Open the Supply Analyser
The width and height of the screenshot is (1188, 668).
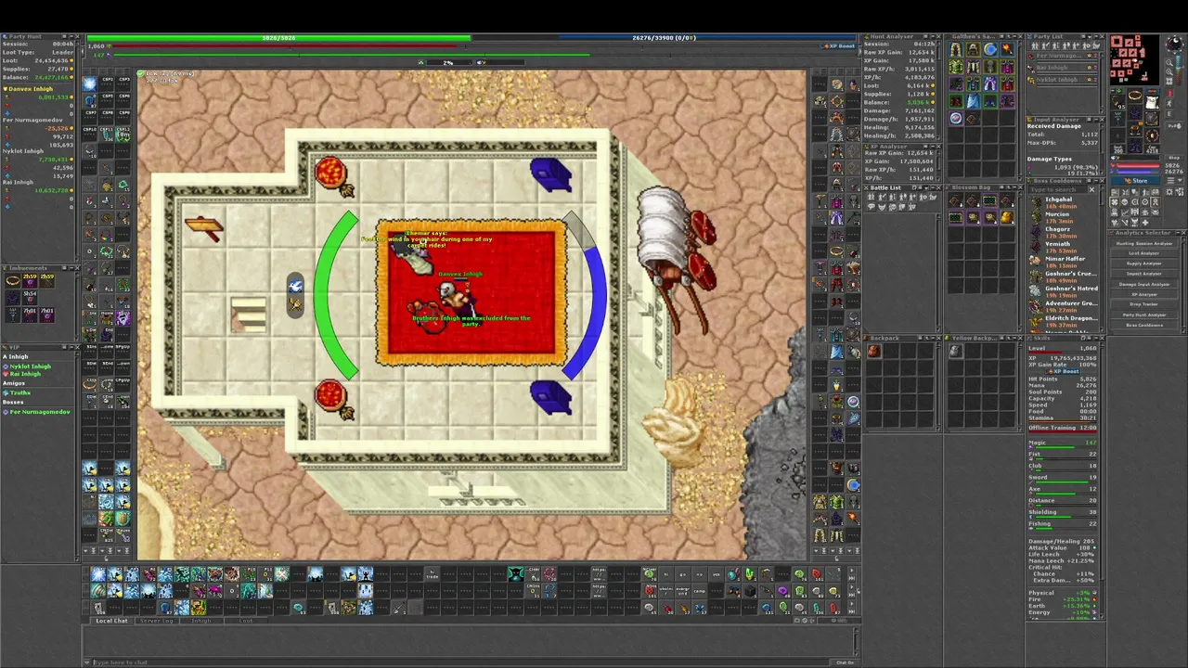click(1144, 263)
